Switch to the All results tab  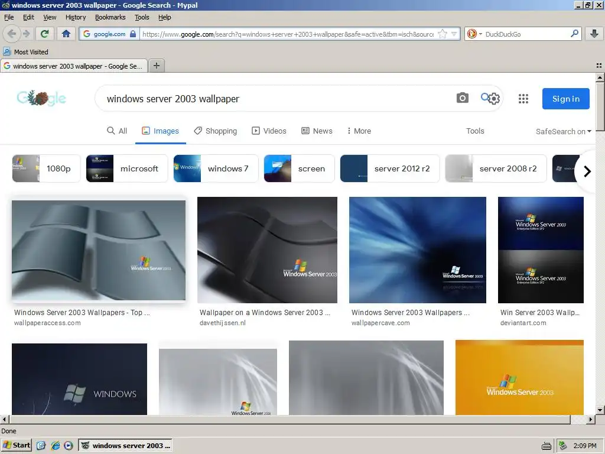coord(117,131)
